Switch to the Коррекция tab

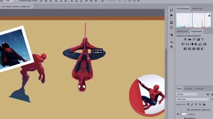click(196, 31)
